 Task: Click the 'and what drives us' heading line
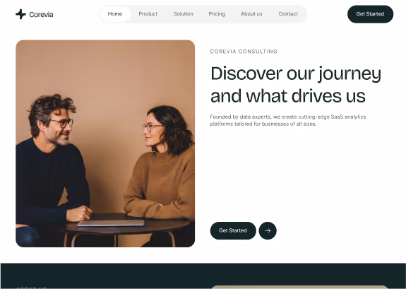(288, 96)
